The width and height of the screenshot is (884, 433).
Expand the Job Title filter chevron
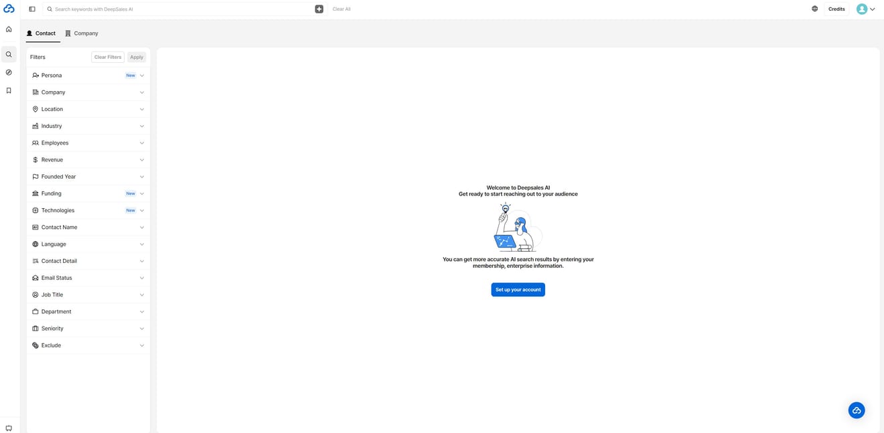coord(142,295)
